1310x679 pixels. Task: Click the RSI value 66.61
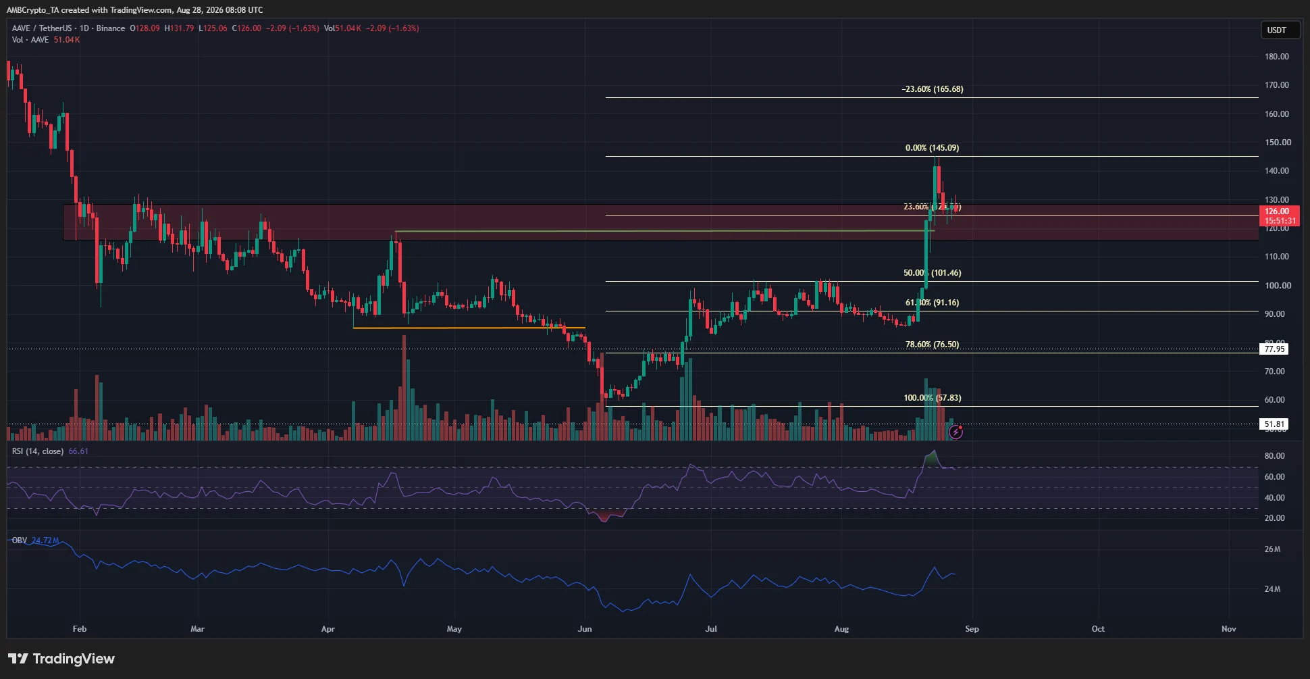click(78, 451)
